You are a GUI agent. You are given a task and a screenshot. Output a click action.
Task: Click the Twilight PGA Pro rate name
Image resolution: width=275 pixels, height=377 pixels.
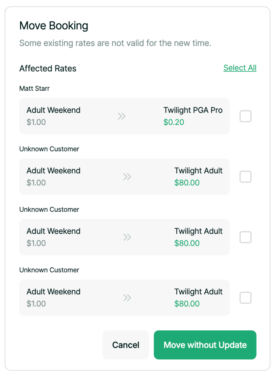(193, 110)
